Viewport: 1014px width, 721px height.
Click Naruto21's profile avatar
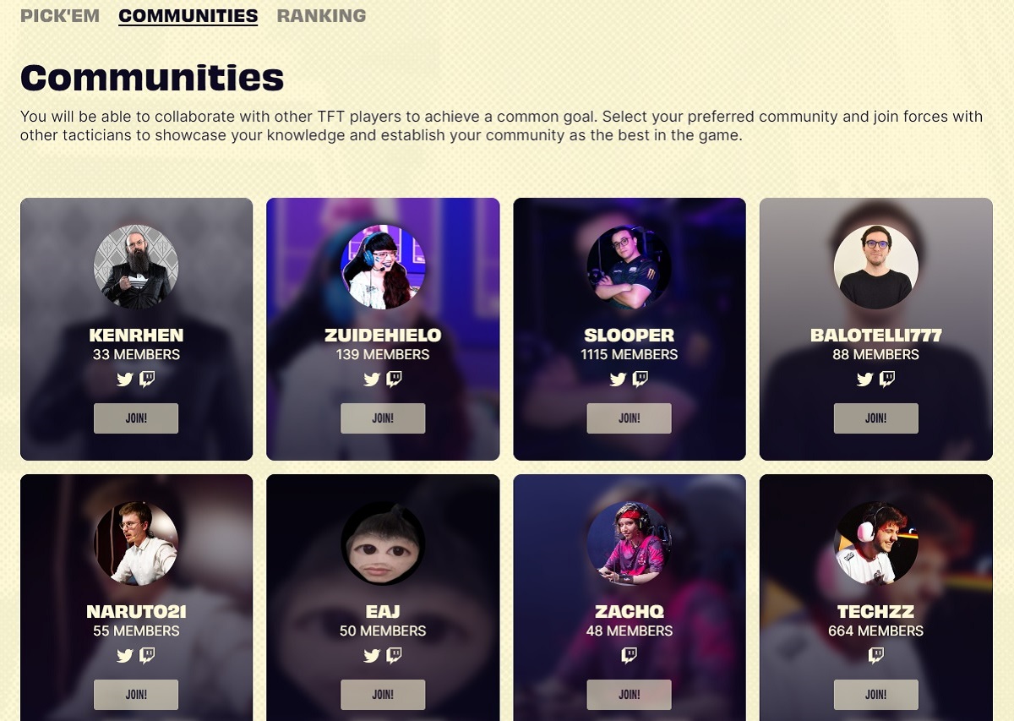pyautogui.click(x=136, y=543)
